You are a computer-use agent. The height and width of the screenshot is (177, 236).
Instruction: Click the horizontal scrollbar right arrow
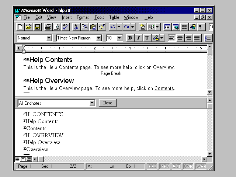point(204,159)
